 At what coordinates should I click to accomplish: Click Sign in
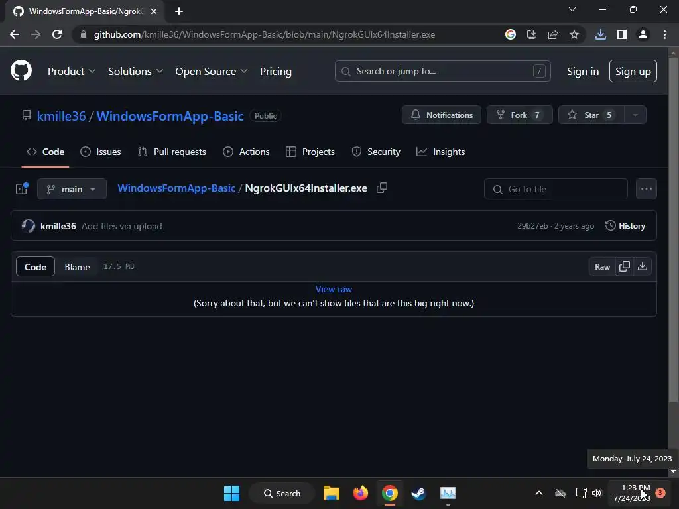(583, 72)
